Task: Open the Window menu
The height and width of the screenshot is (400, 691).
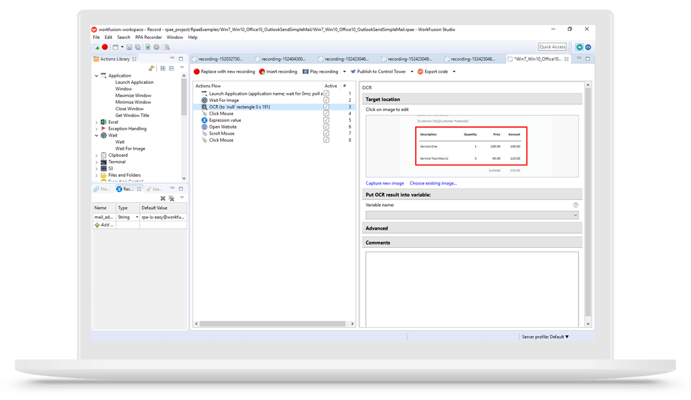Action: point(175,37)
